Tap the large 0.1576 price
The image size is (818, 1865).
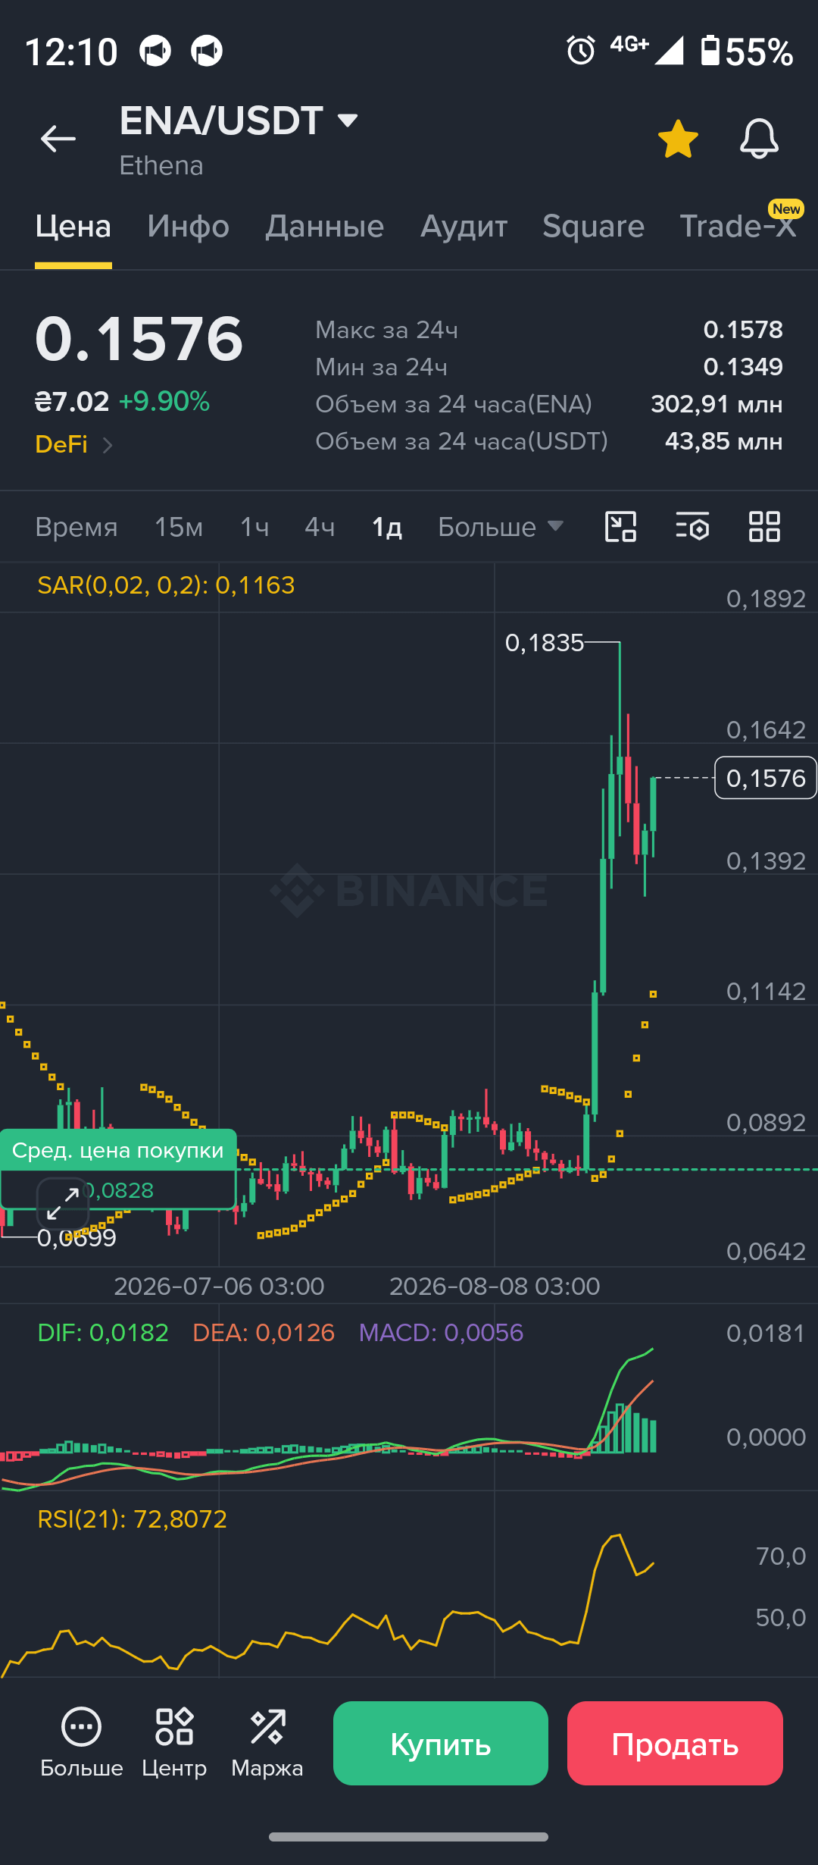point(139,339)
